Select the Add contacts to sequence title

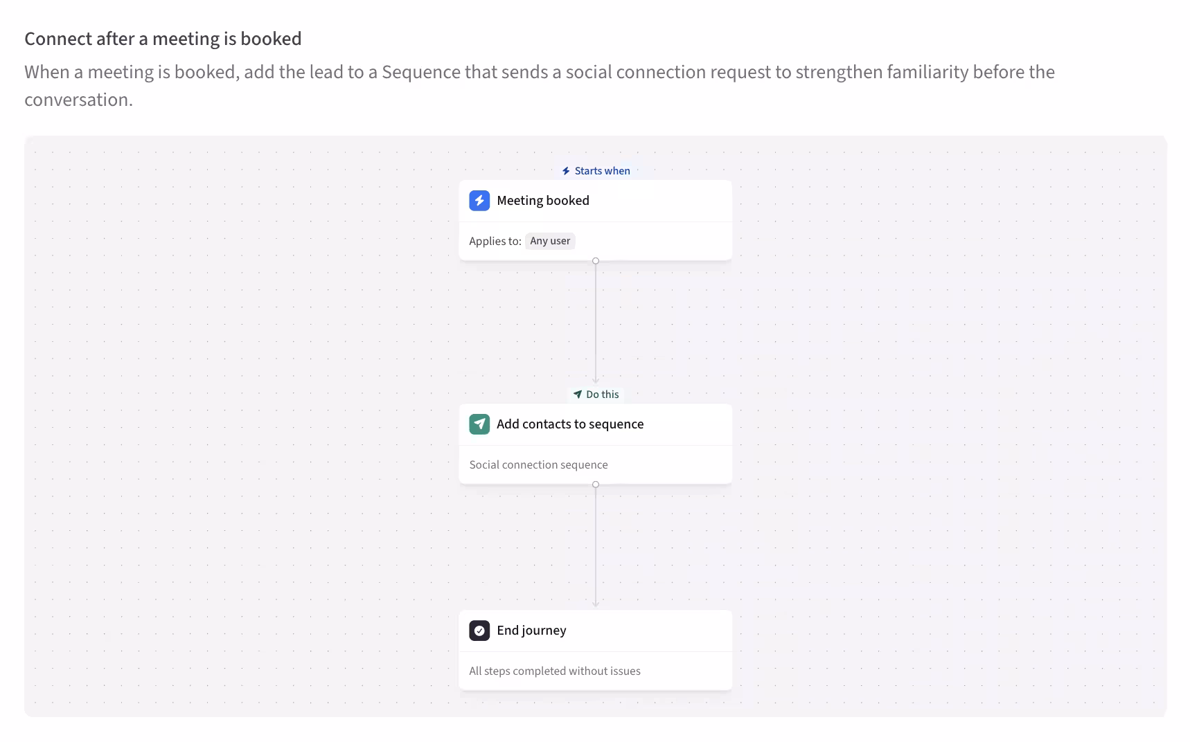(570, 424)
